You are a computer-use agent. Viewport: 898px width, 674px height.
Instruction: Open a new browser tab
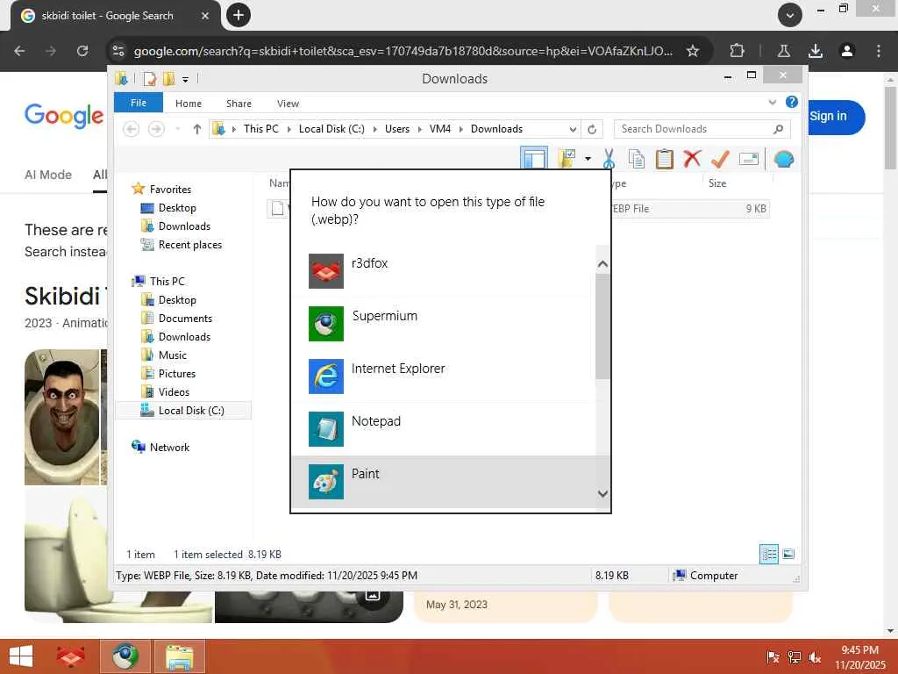point(239,15)
